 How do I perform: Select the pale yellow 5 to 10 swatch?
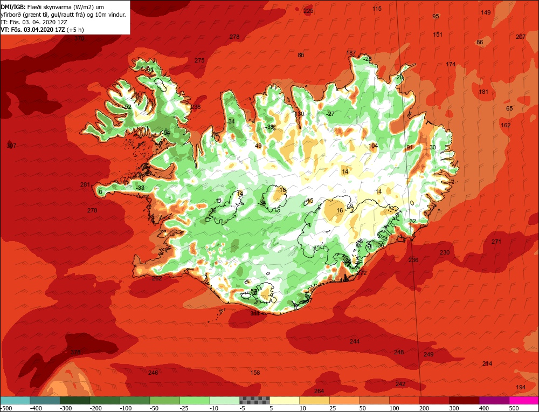tap(285, 400)
